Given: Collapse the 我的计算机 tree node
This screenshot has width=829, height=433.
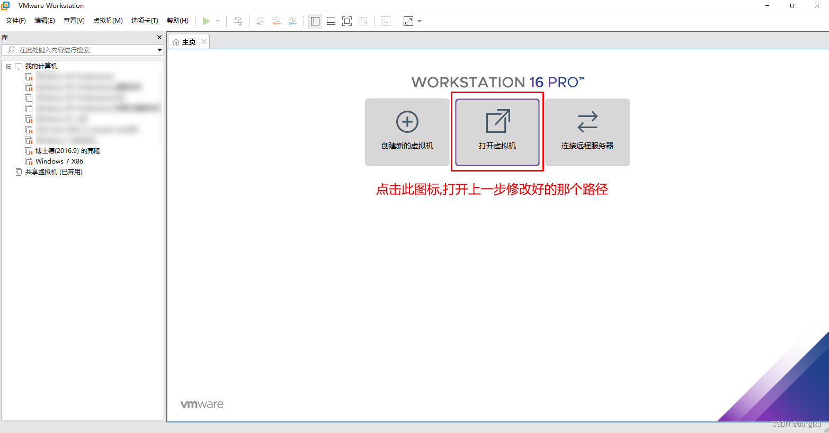Looking at the screenshot, I should [8, 66].
